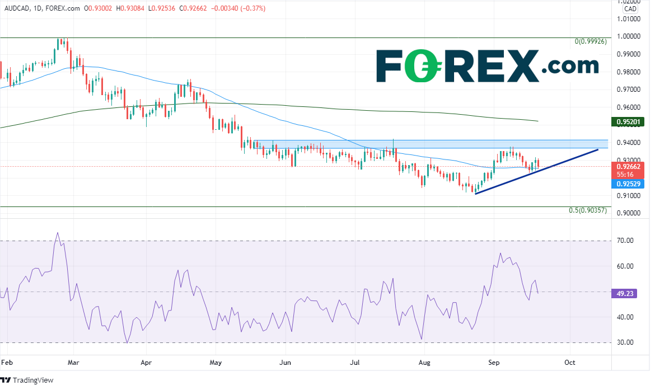Viewport: 655px width, 390px height.
Task: Click the Aug label on the time axis
Action: (x=424, y=363)
